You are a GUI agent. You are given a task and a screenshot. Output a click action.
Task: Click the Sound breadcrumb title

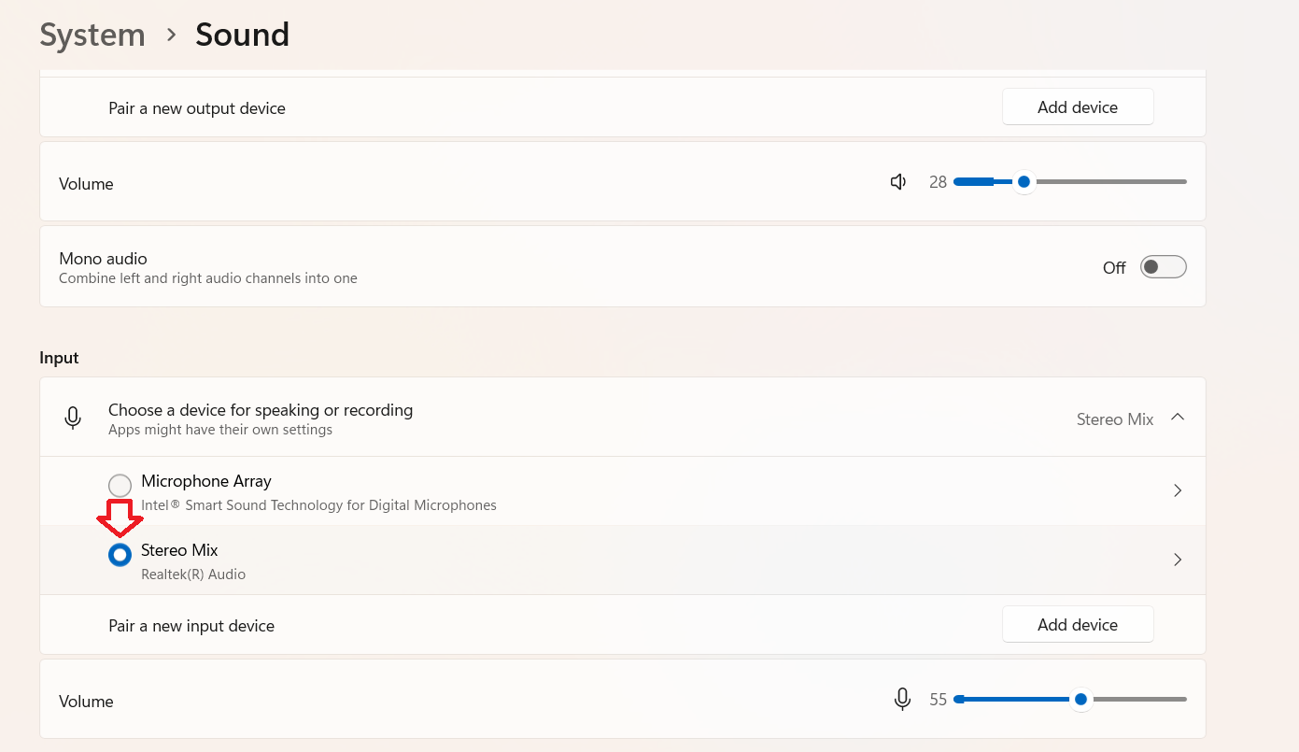pyautogui.click(x=242, y=35)
